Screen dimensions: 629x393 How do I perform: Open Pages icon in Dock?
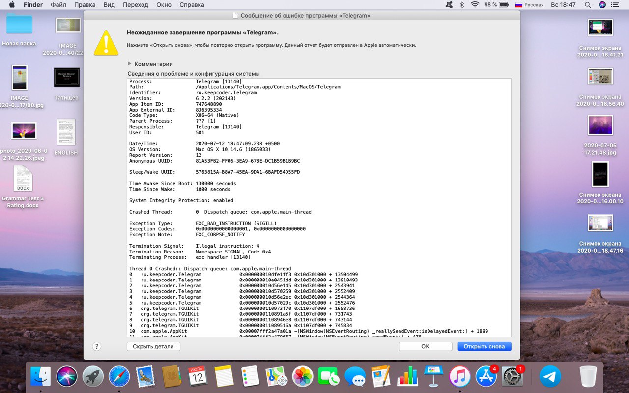381,377
